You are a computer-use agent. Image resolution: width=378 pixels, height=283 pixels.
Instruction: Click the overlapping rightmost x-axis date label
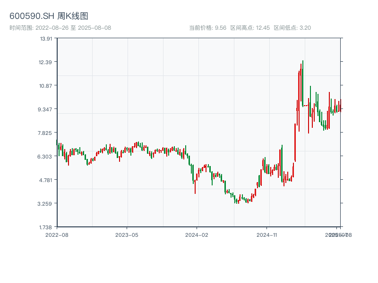340,234
